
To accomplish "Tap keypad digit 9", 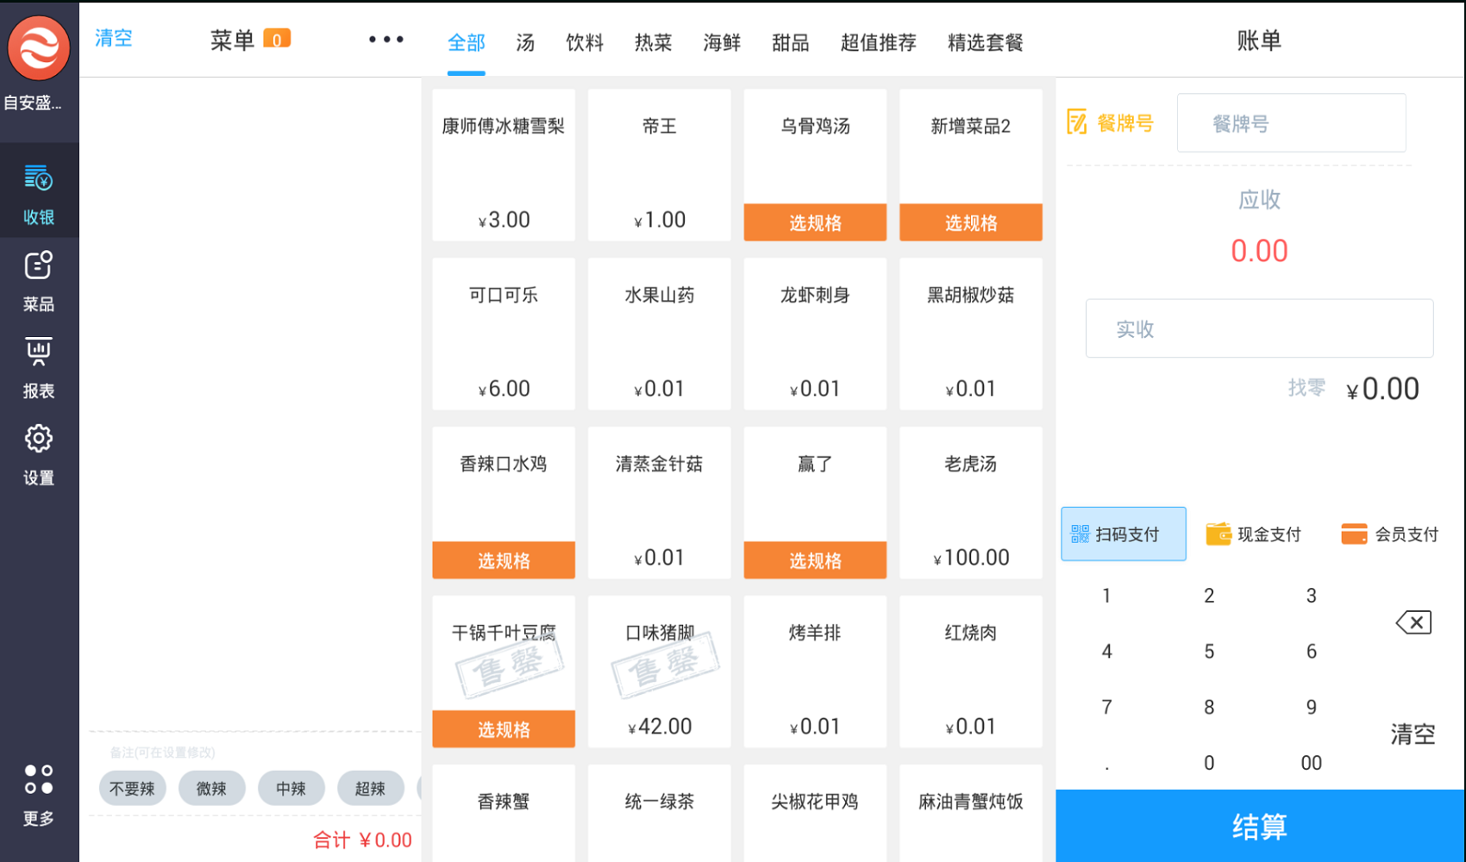I will click(x=1311, y=708).
